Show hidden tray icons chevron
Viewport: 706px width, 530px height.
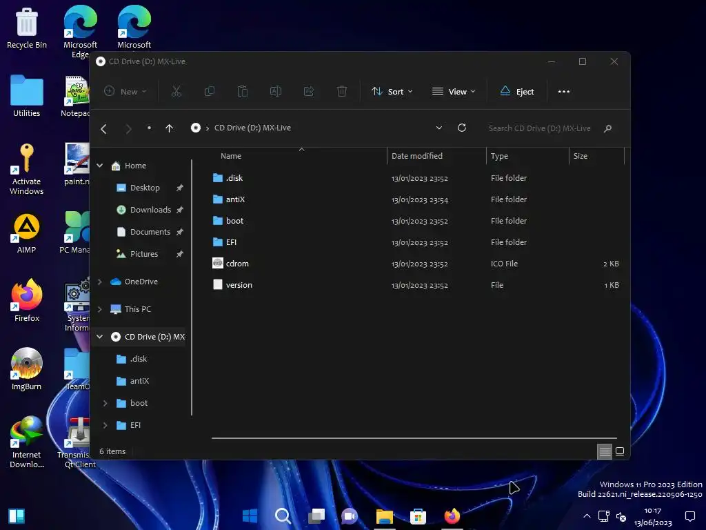pos(587,516)
